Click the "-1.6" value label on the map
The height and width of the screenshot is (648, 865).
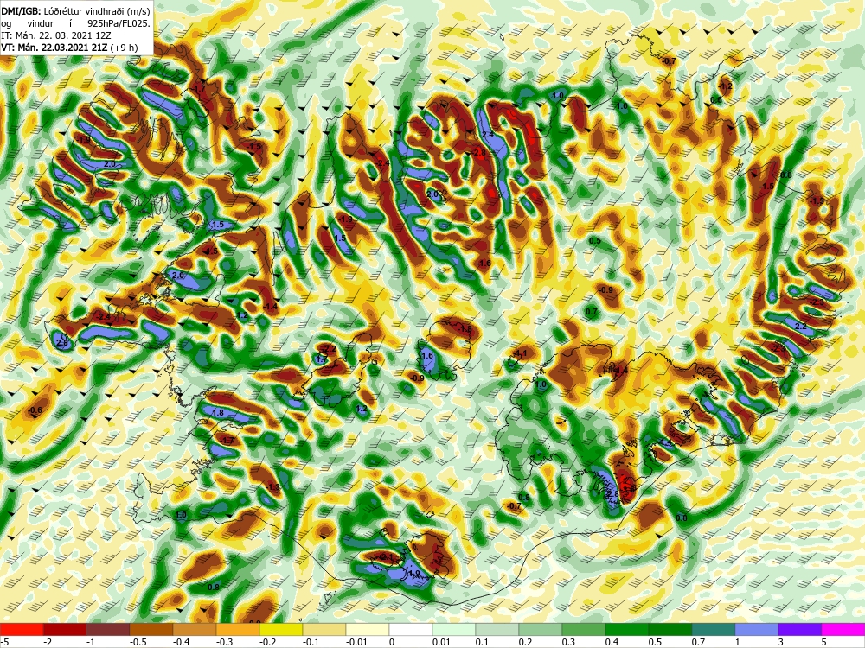[x=484, y=264]
